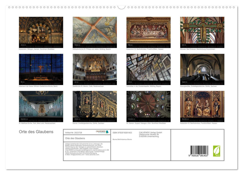Screen dimensions: 243x175
Task: Select the Januar thumbnail of Kaiserdom Aachen
Action: (x=41, y=31)
